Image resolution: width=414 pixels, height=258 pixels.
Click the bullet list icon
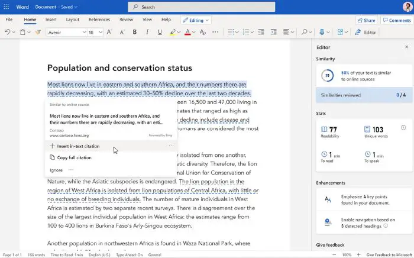pyautogui.click(x=231, y=32)
